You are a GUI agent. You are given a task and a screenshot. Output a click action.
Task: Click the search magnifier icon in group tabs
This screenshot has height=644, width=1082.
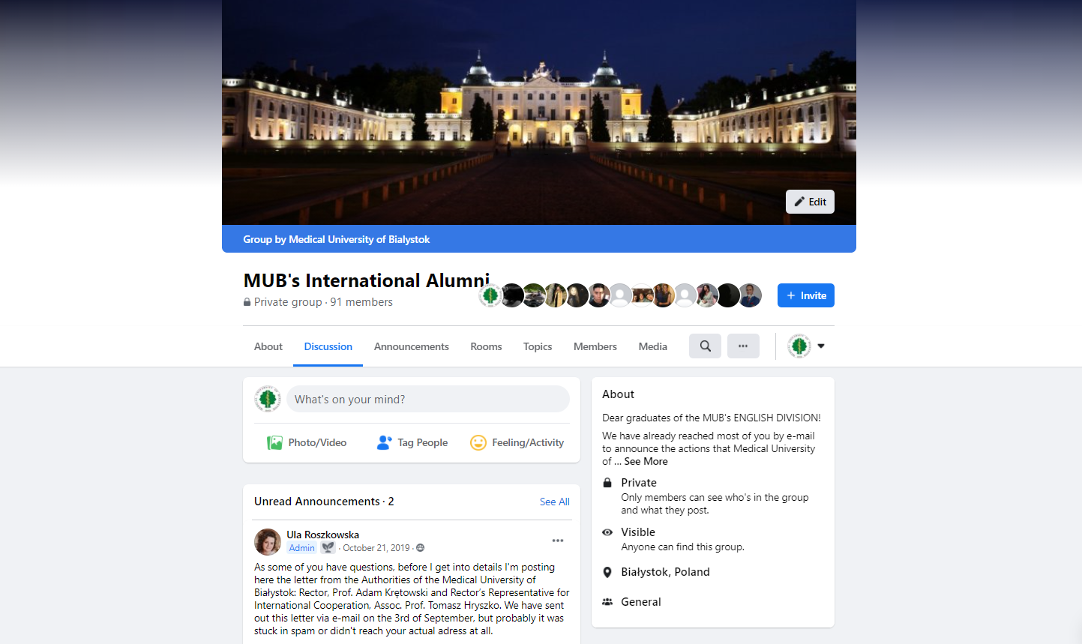coord(705,346)
